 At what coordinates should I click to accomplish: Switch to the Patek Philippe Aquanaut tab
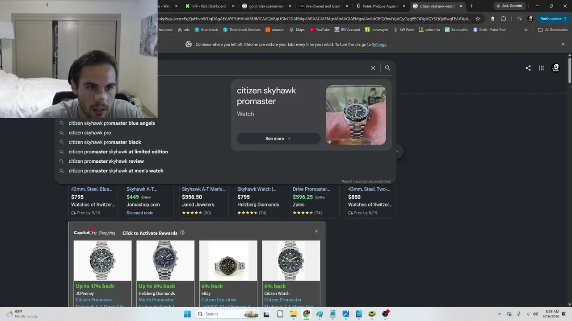click(x=381, y=6)
